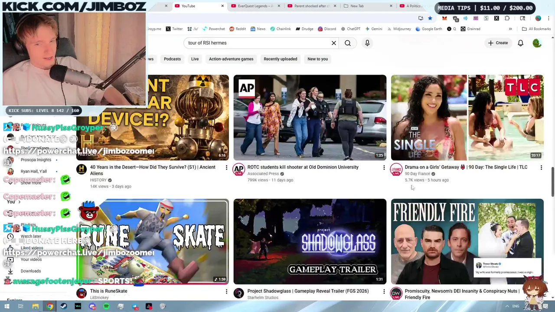The height and width of the screenshot is (312, 555).
Task: Select the Podcasts filter chip
Action: point(172,59)
